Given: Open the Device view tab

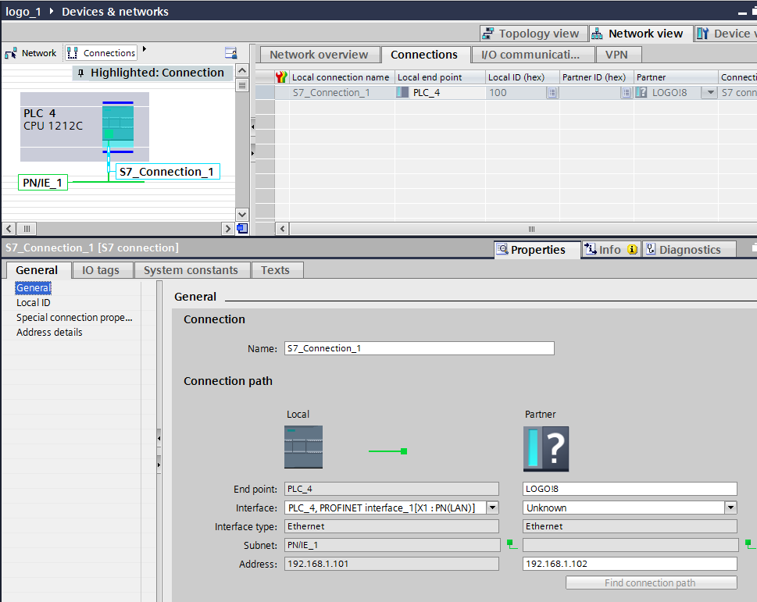Looking at the screenshot, I should click(726, 34).
